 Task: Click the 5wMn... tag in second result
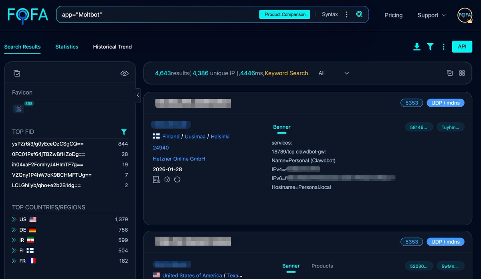pos(451,266)
